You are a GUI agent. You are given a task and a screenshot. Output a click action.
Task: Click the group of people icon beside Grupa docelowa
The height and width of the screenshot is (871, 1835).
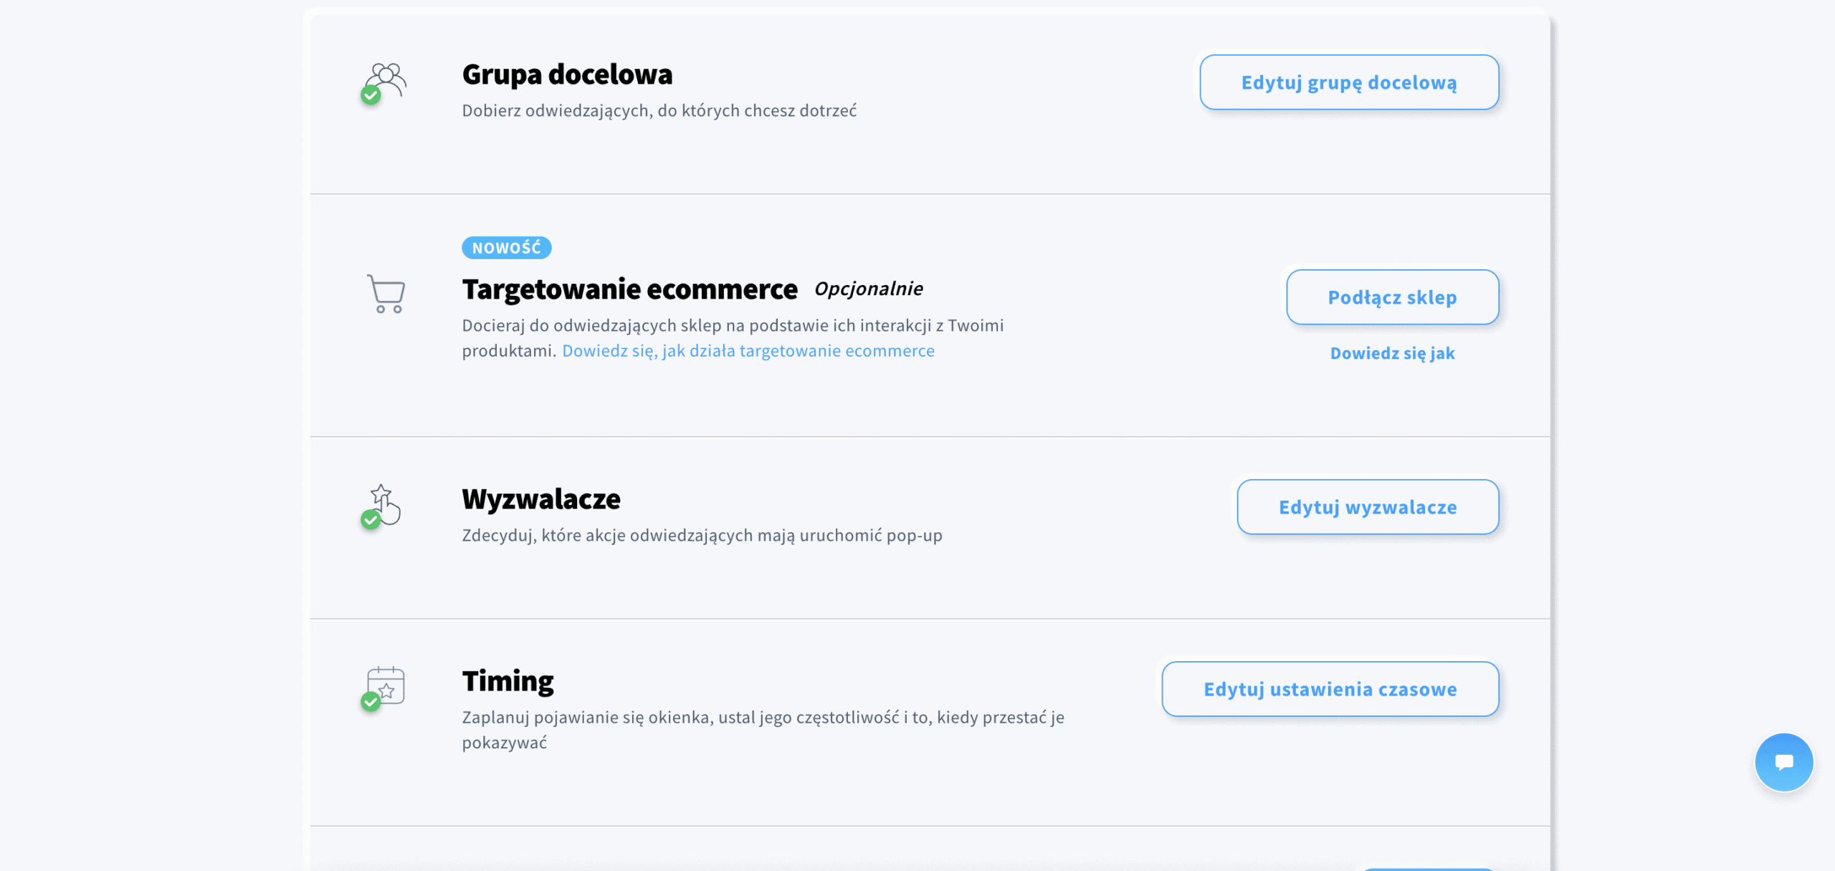[x=387, y=79]
